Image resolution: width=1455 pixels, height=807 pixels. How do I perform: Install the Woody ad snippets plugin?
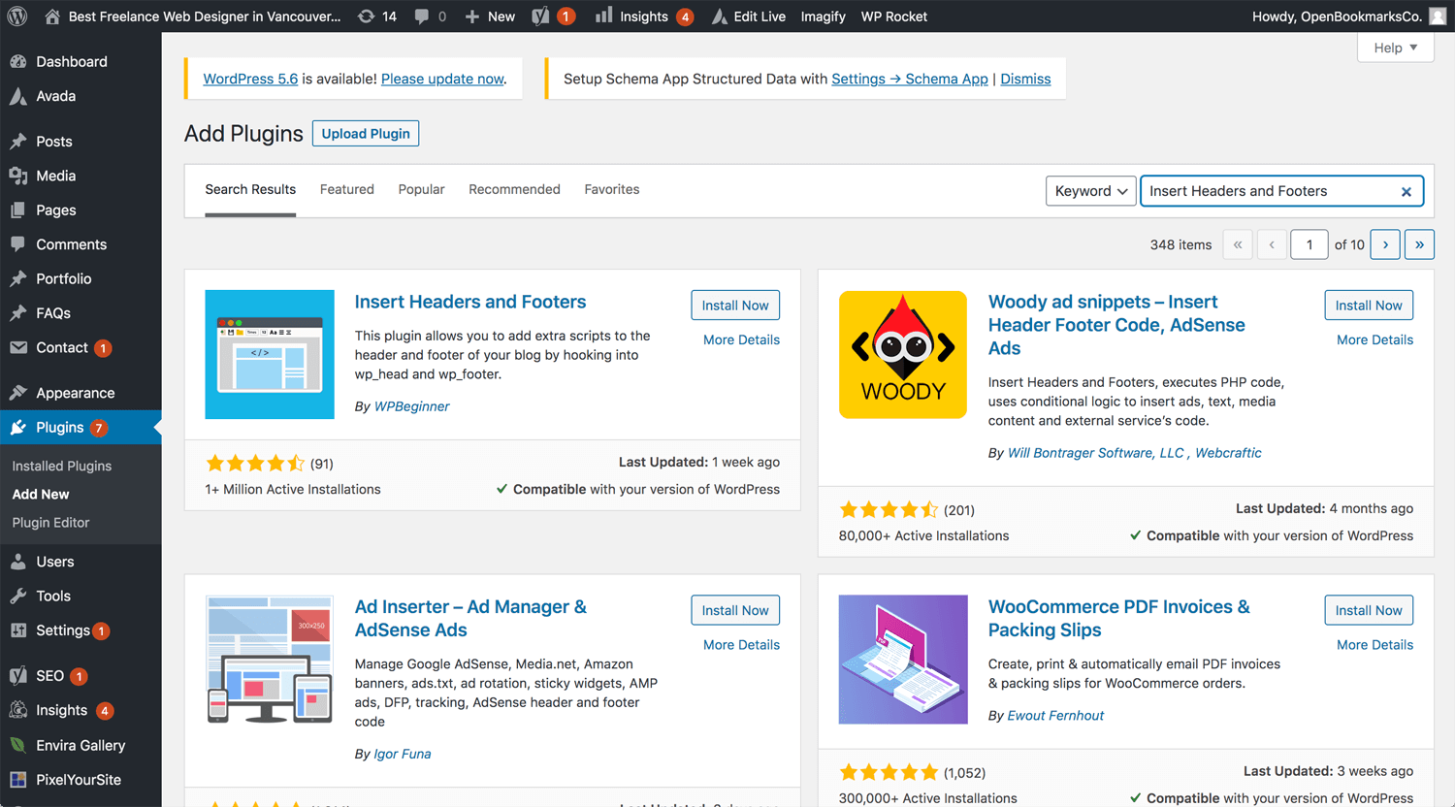(x=1369, y=306)
